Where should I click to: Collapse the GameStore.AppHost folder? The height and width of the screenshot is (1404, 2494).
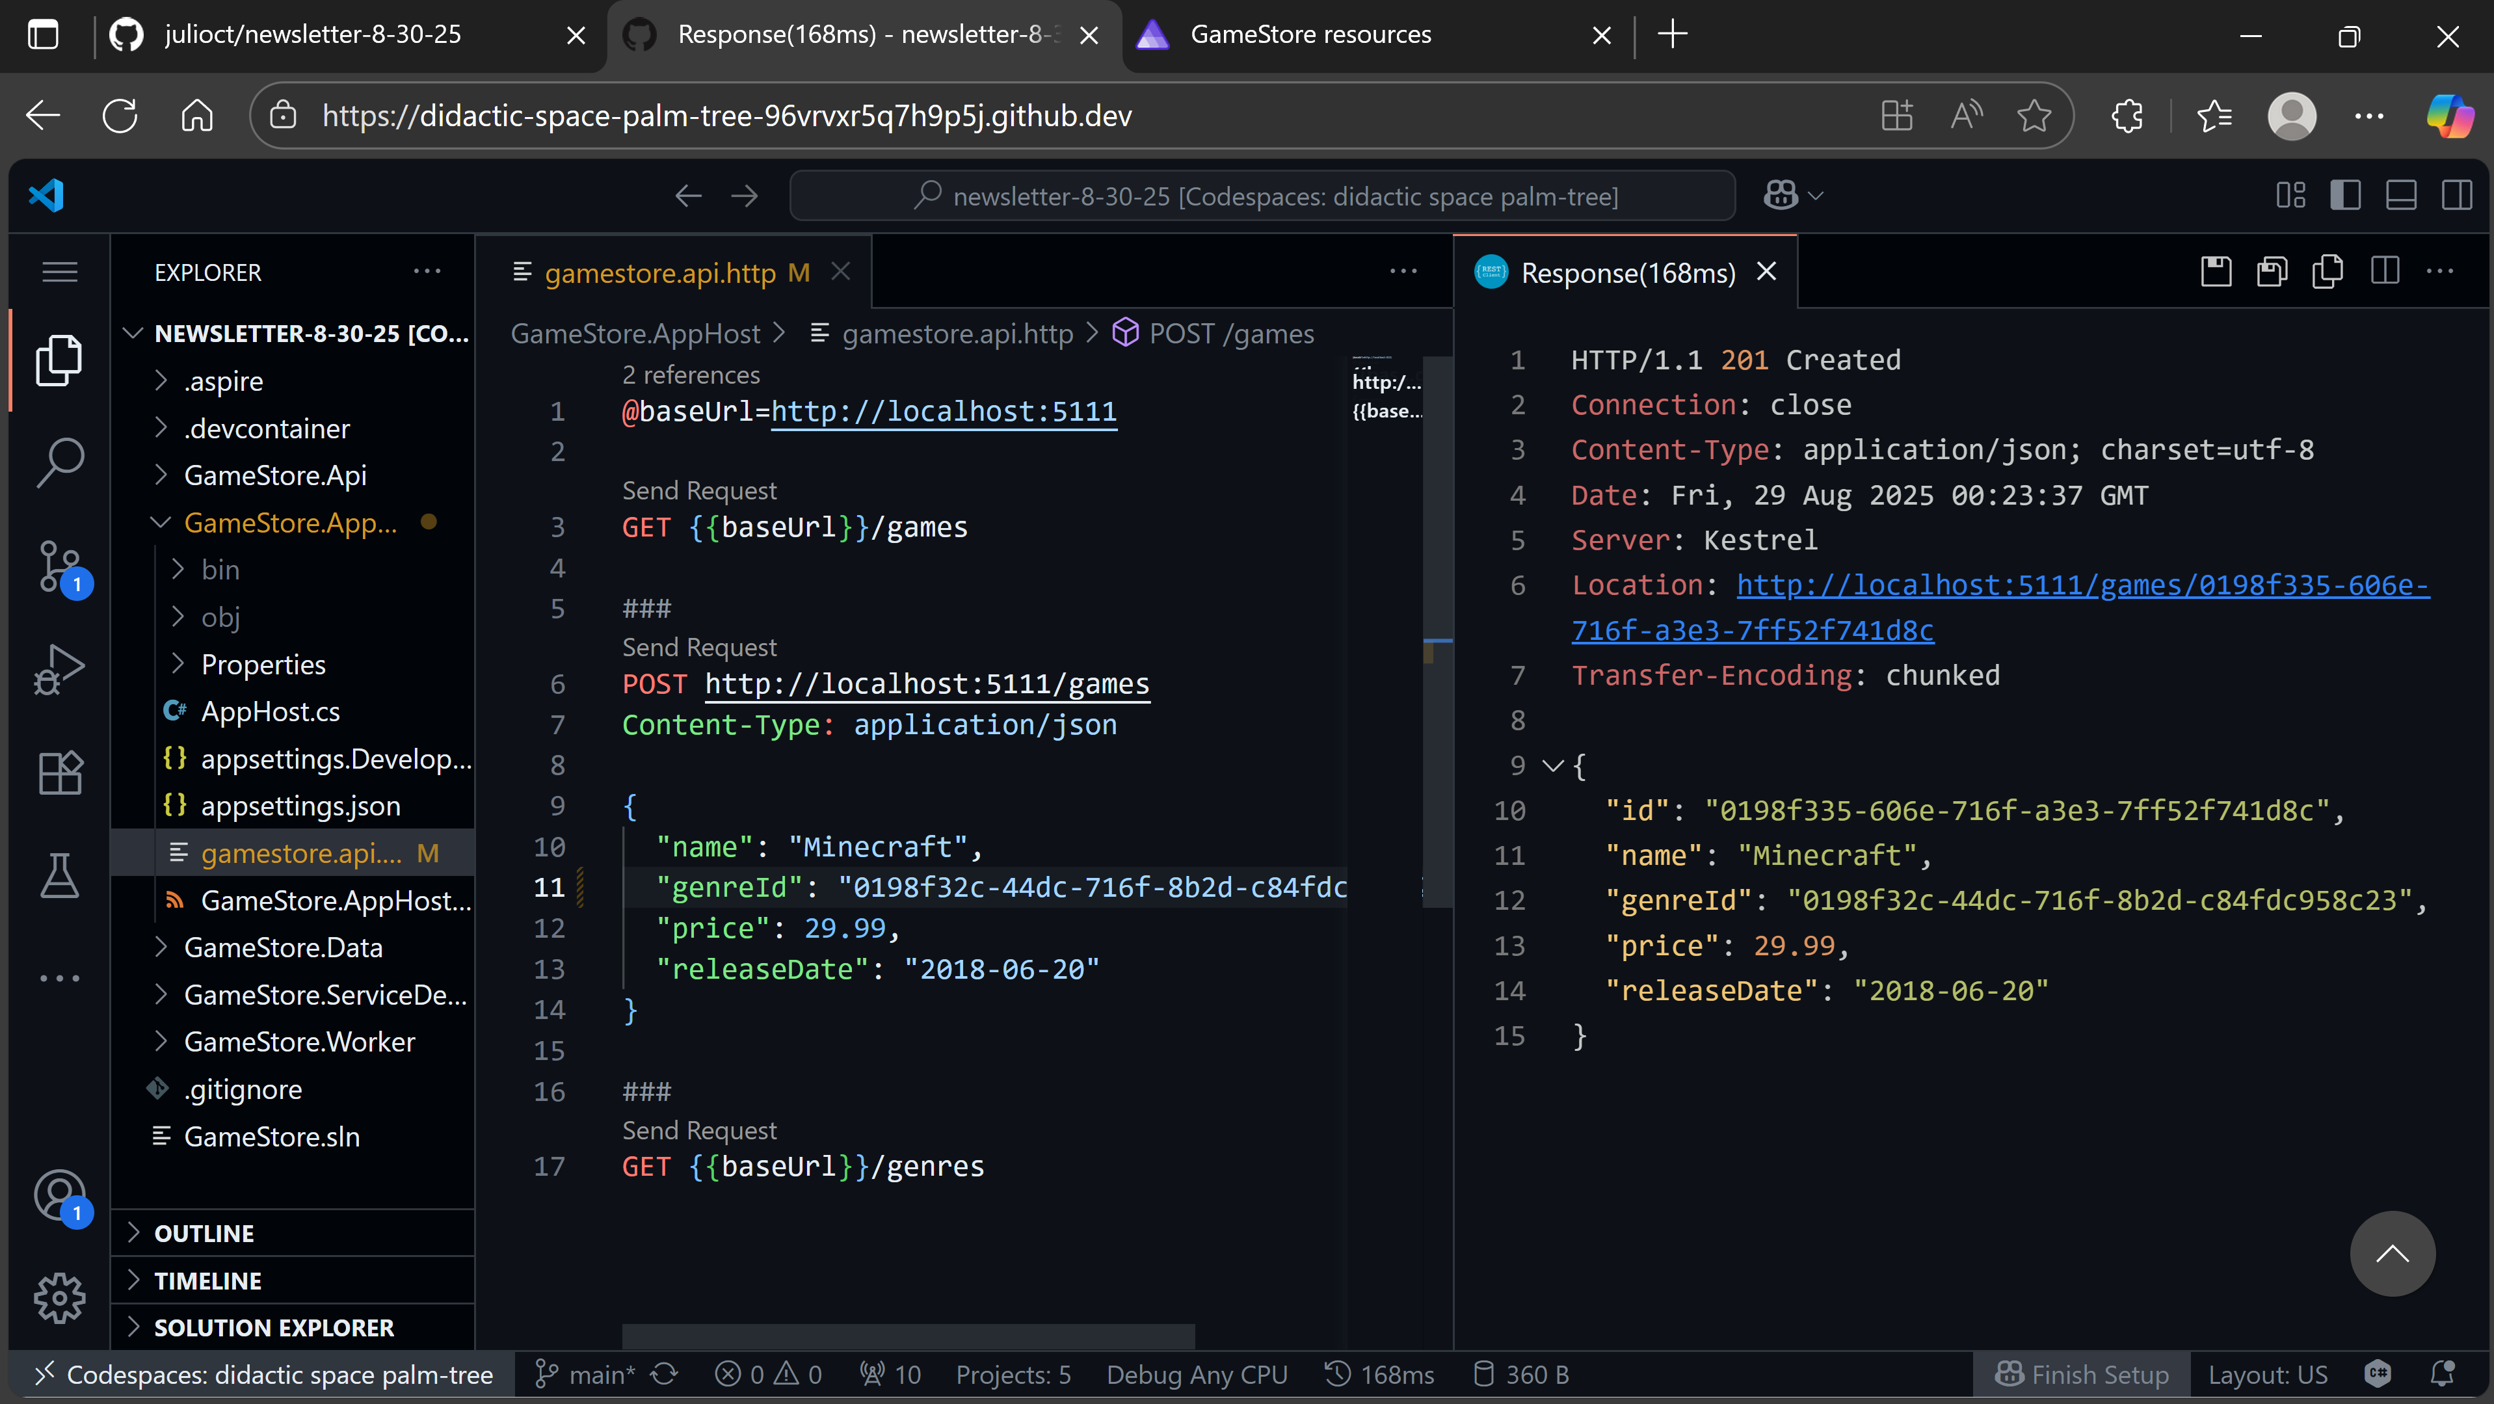[293, 523]
